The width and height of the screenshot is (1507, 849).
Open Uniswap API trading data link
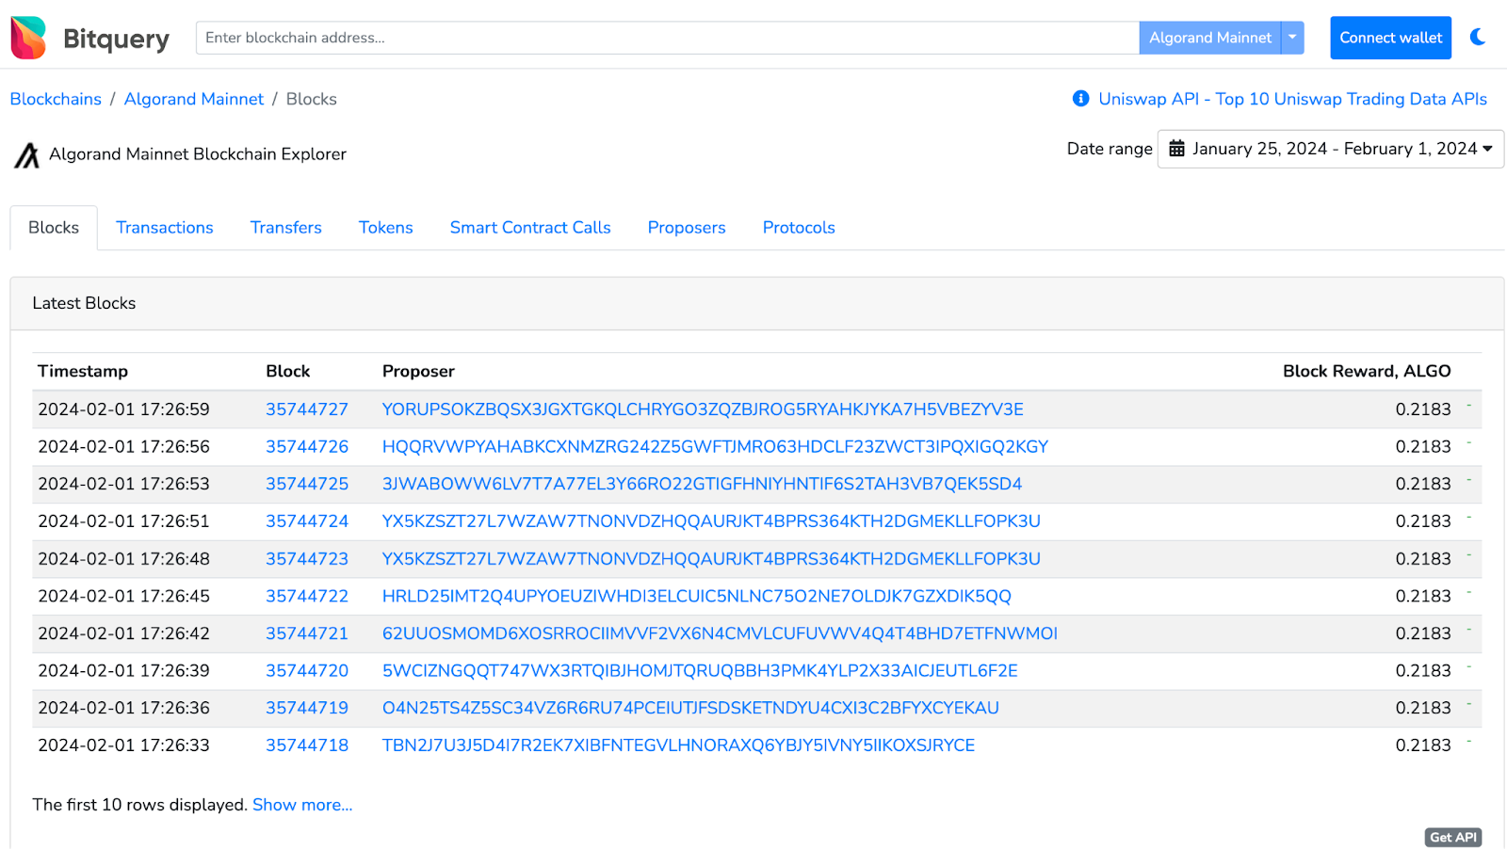[x=1292, y=99]
